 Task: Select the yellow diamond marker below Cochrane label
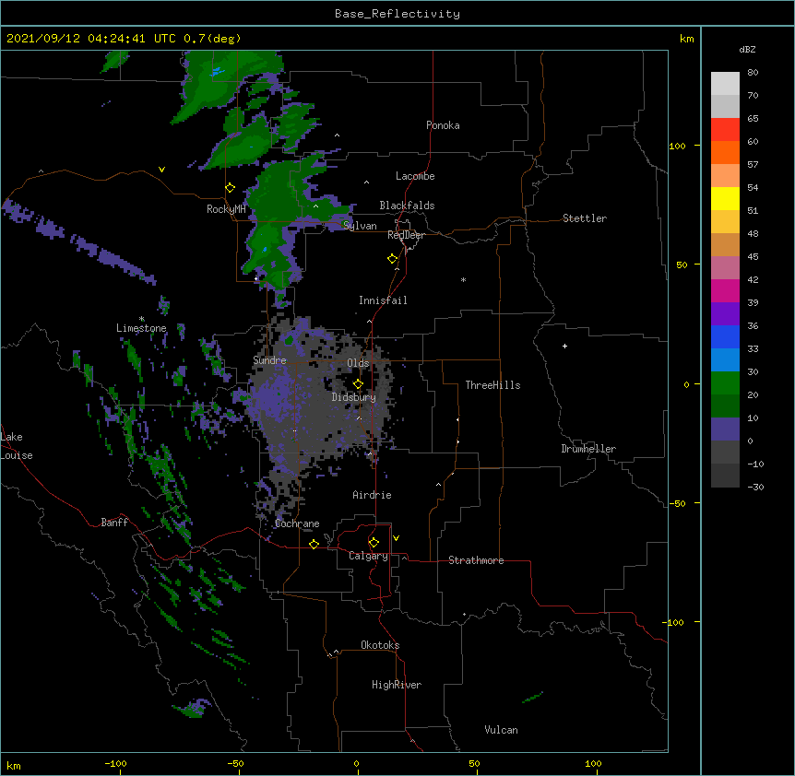tap(314, 544)
